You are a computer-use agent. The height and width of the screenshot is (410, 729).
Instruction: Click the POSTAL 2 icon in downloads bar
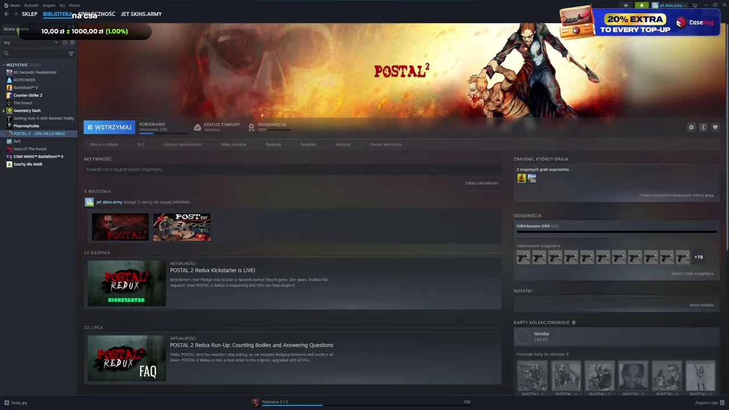[256, 403]
